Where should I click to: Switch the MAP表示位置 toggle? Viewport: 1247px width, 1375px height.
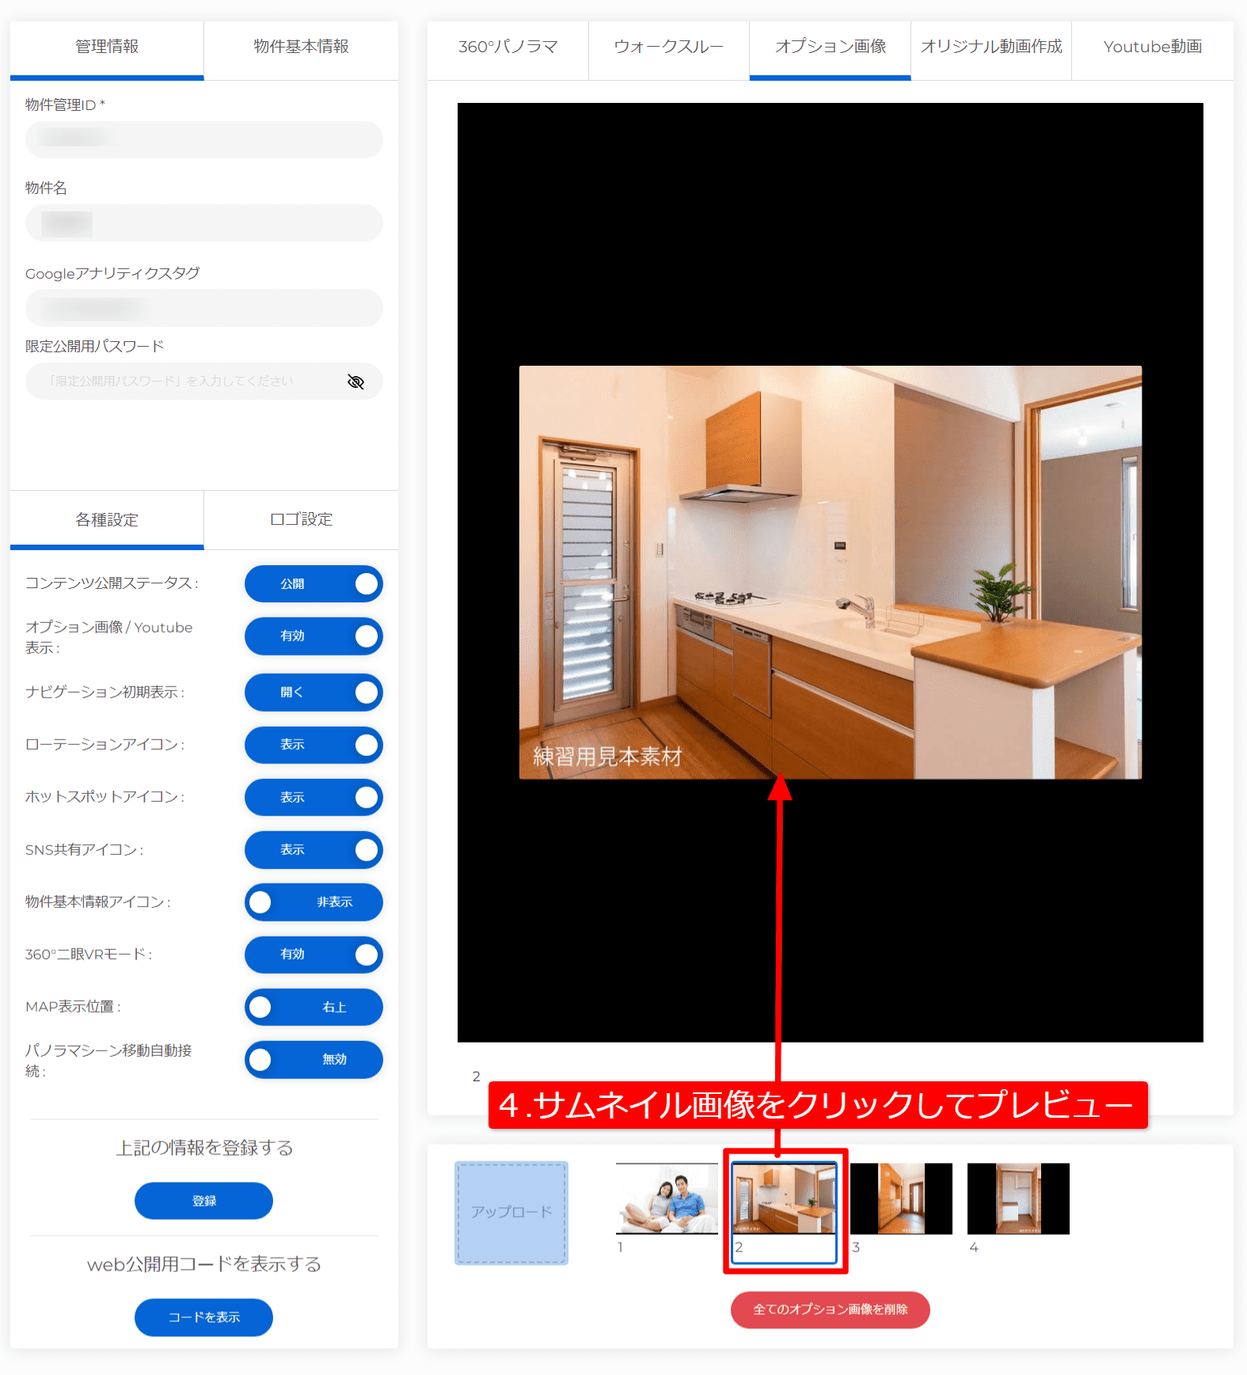[314, 1008]
